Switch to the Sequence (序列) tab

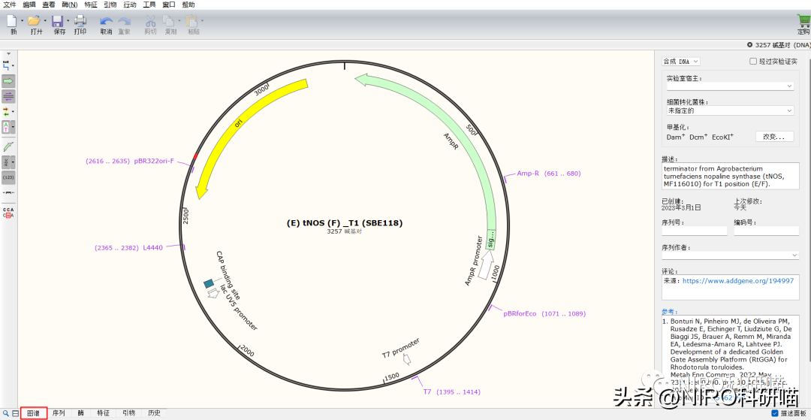pyautogui.click(x=58, y=413)
